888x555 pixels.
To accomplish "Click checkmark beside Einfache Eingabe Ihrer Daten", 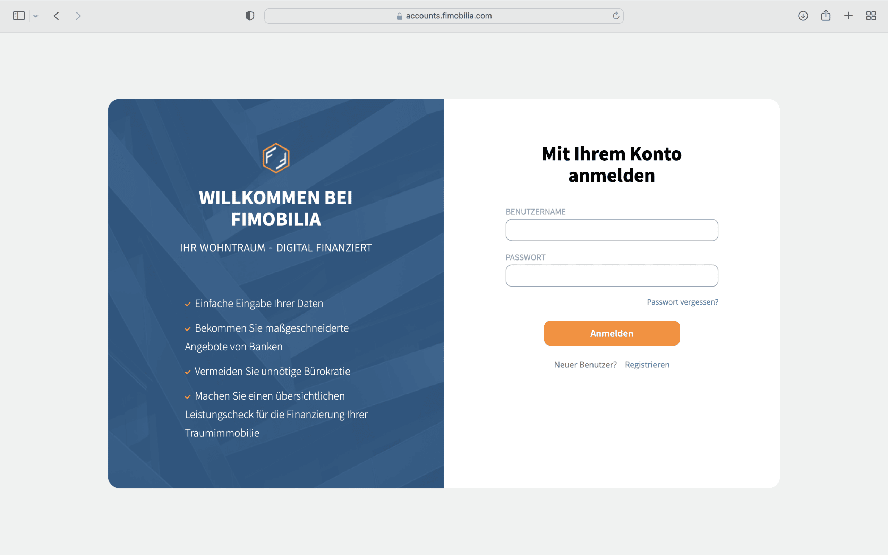I will pos(188,304).
